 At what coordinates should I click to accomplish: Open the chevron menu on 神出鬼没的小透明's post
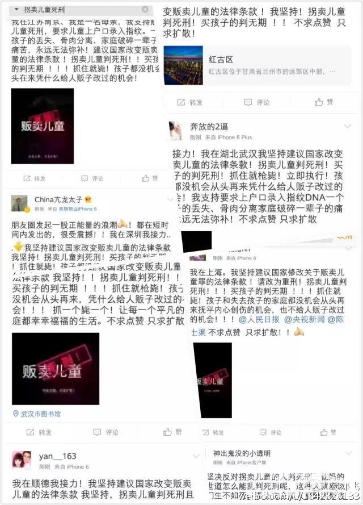click(348, 453)
